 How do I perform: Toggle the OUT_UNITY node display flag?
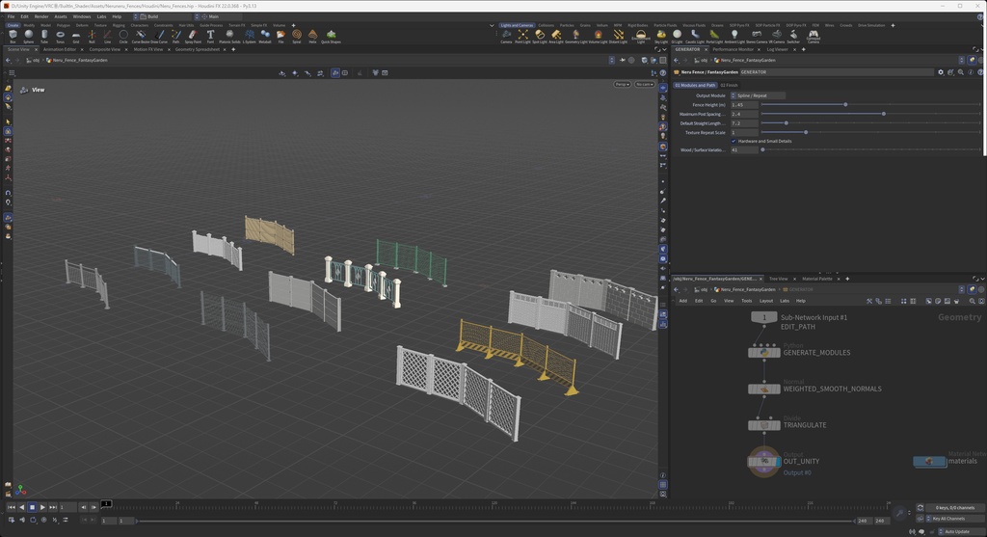tap(778, 462)
